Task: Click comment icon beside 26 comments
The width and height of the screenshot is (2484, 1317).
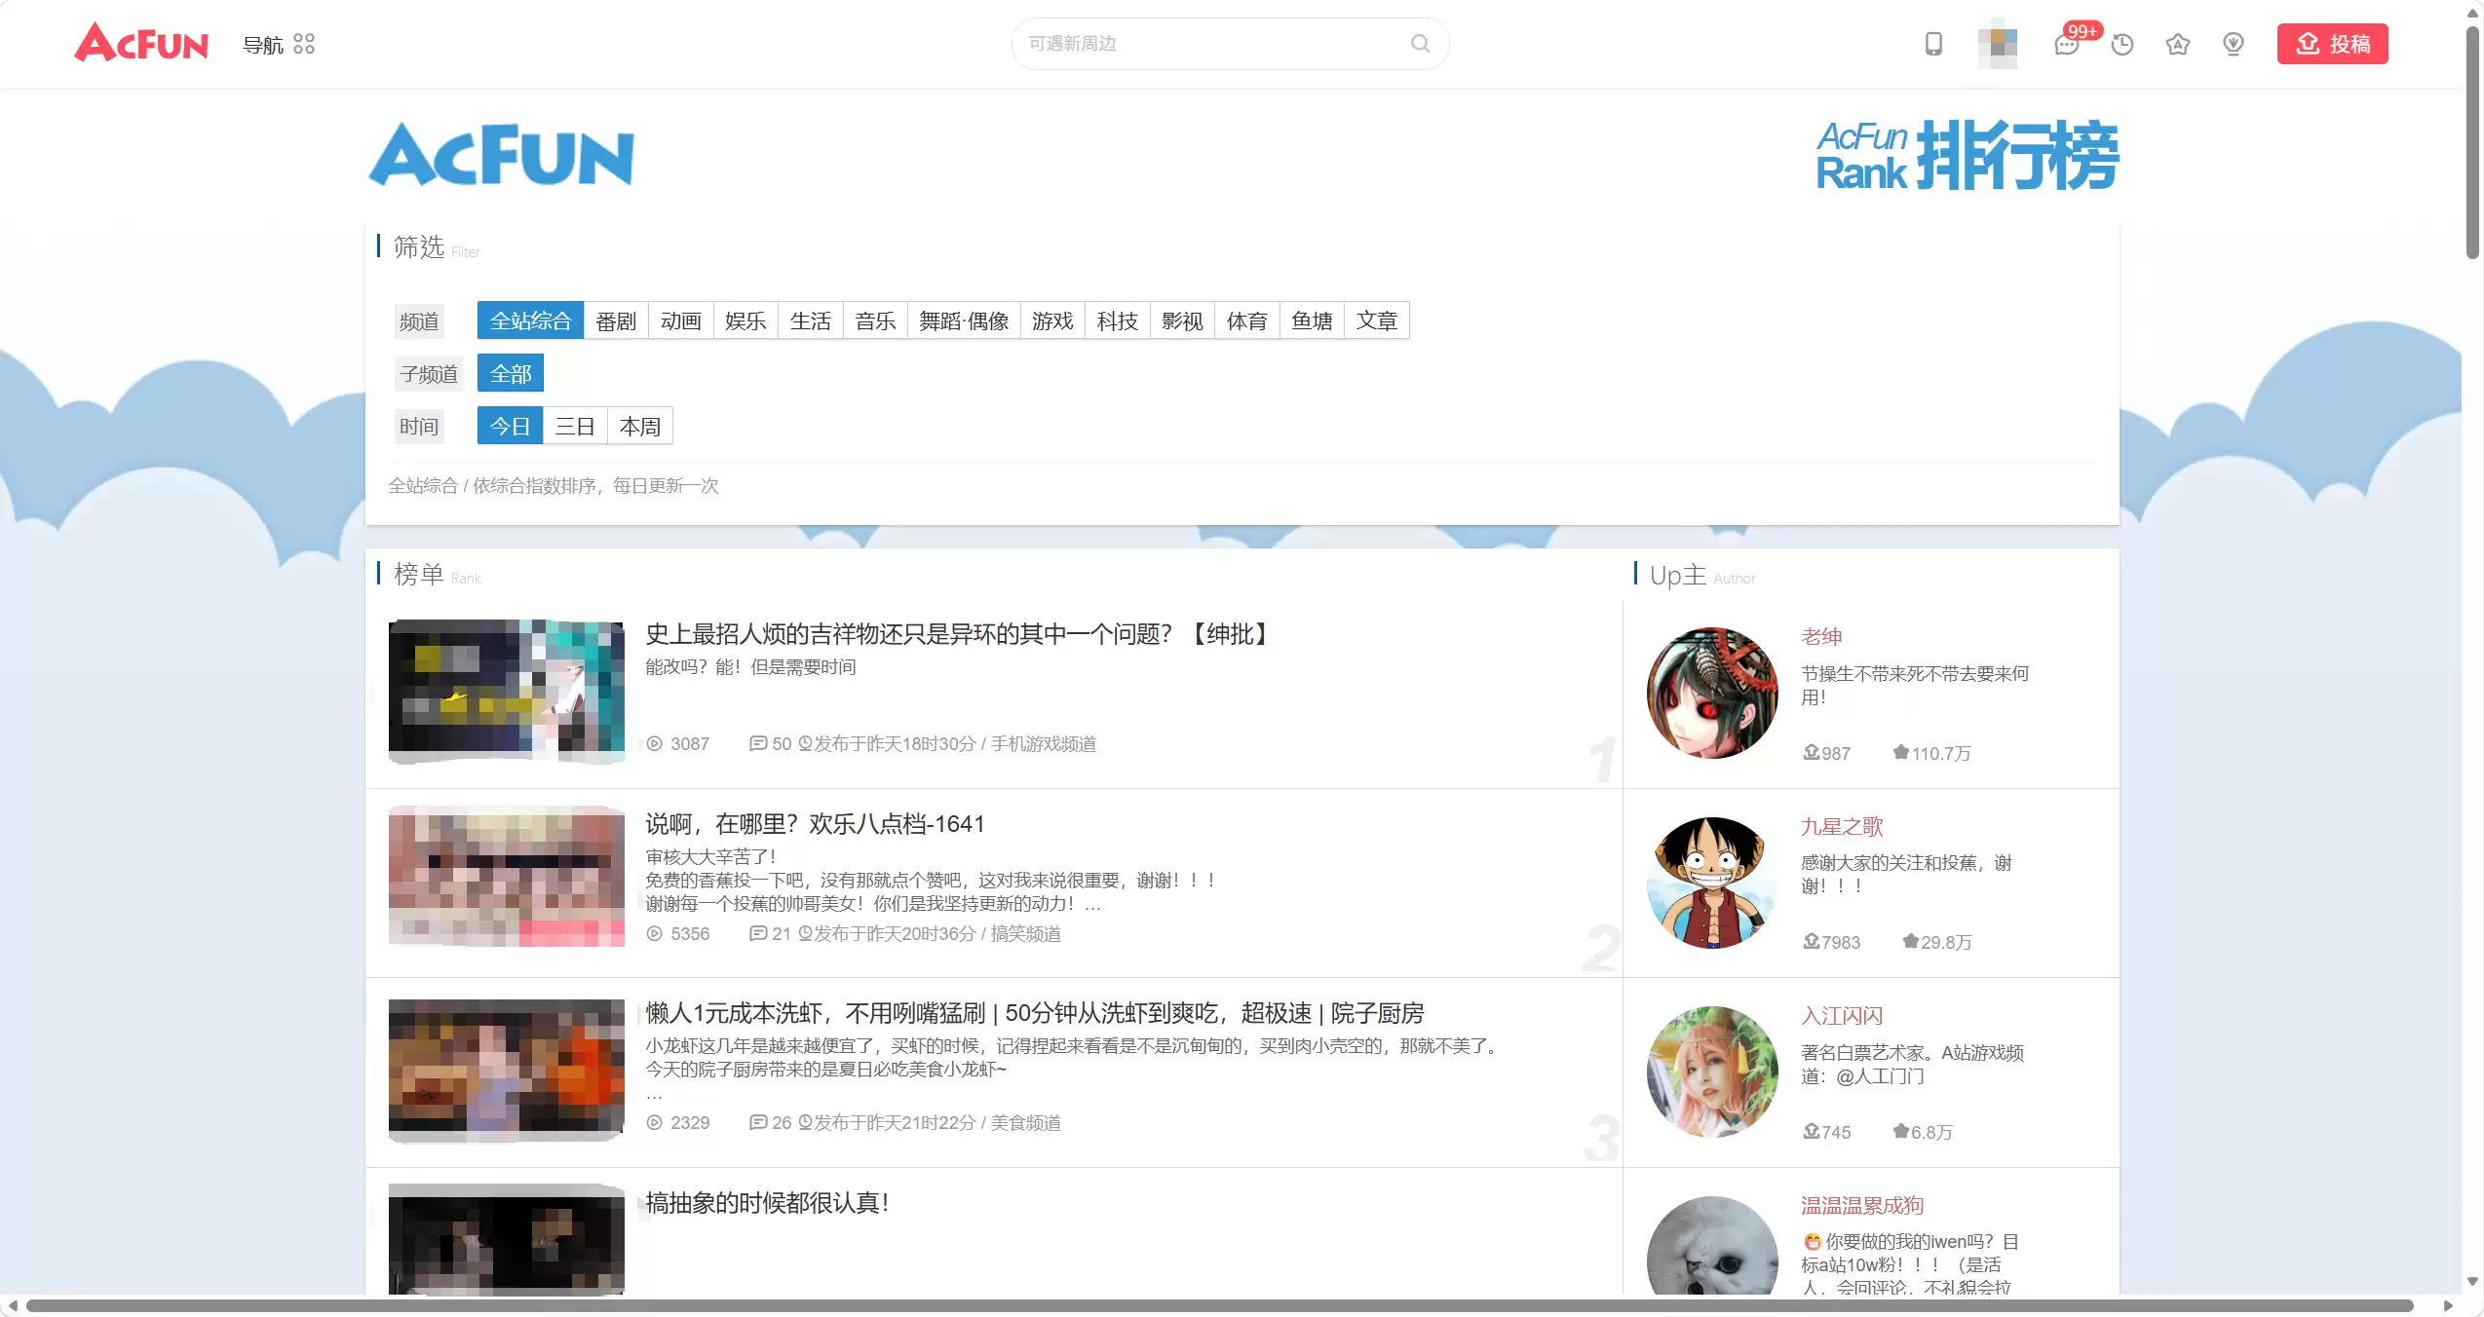Action: 757,1122
